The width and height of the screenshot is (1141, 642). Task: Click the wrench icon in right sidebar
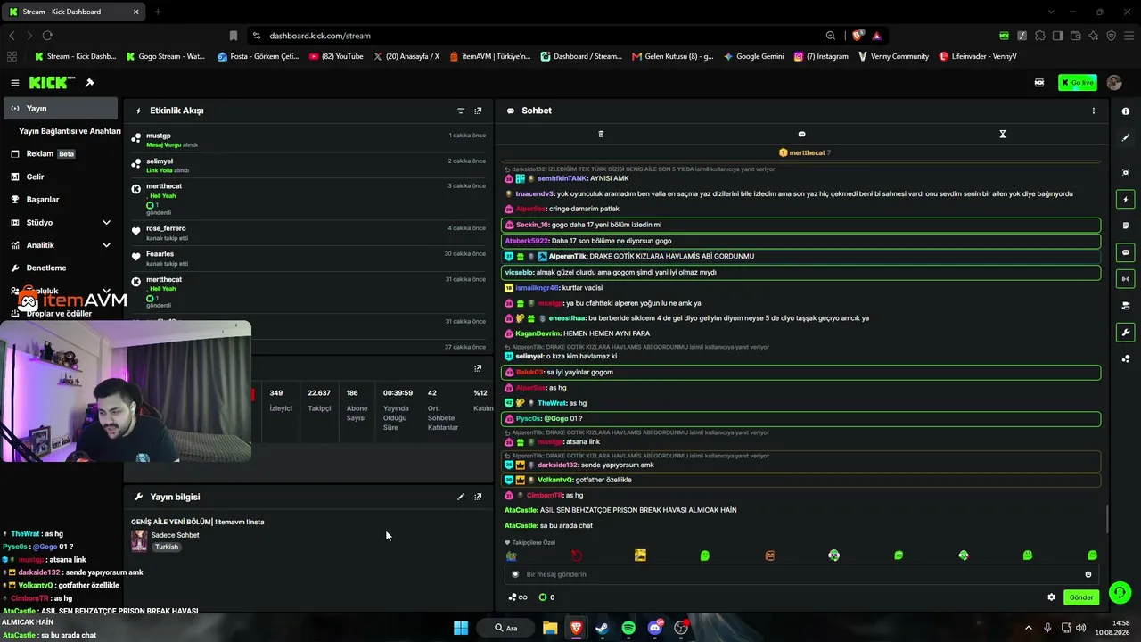click(x=1126, y=333)
